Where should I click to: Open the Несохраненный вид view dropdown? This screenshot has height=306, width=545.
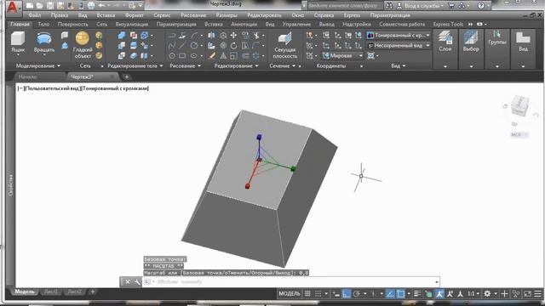coord(399,45)
